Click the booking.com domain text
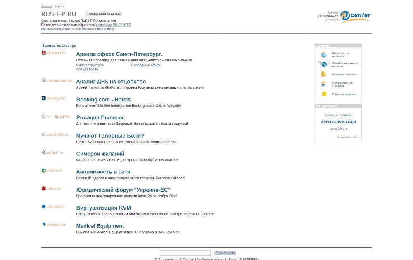This screenshot has width=413, height=260. pos(57,98)
